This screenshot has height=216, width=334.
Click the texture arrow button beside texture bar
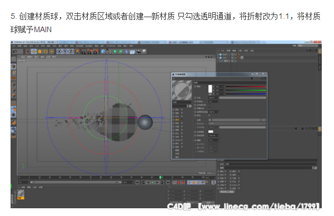point(210,120)
